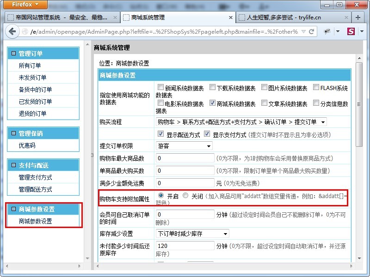Image resolution: width=370 pixels, height=277 pixels.
Task: Click sidebar horizontal scroll-left arrow
Action: click(x=7, y=266)
